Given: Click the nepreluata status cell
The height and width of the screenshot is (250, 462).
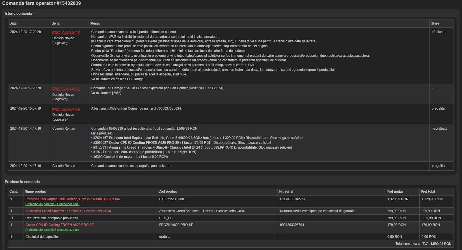Looking at the screenshot, I should point(440,129).
